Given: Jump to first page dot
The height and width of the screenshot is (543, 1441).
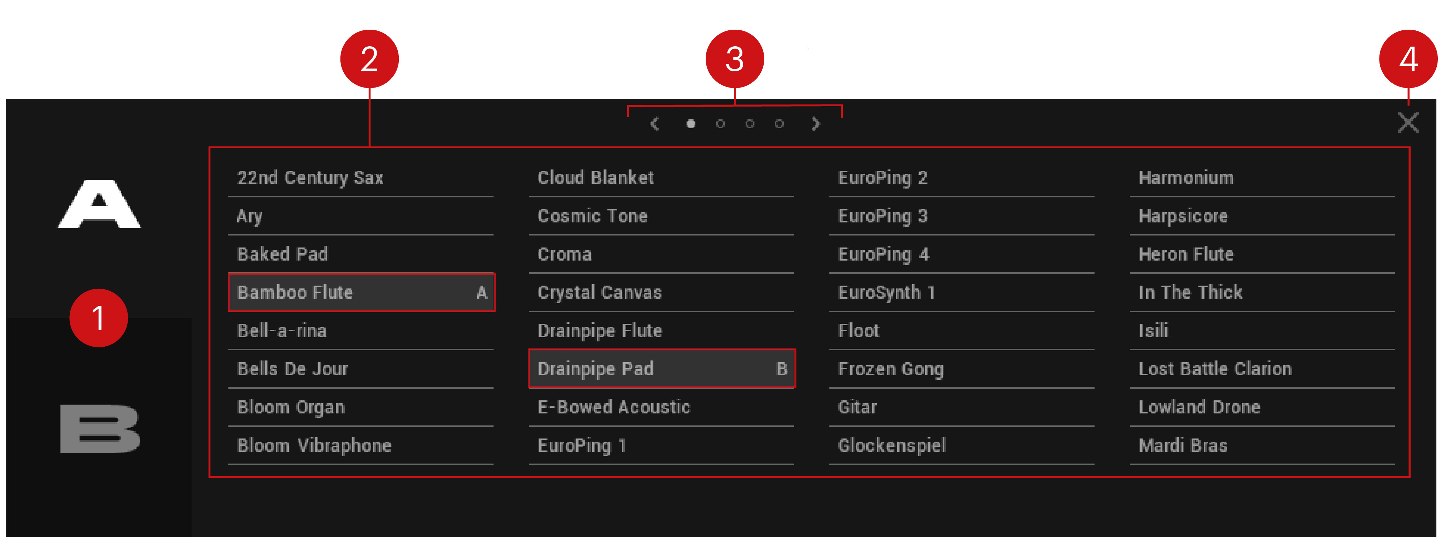Looking at the screenshot, I should pos(691,124).
